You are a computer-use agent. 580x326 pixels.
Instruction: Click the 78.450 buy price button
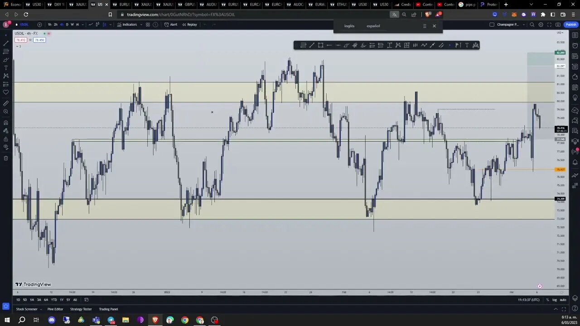pyautogui.click(x=39, y=40)
